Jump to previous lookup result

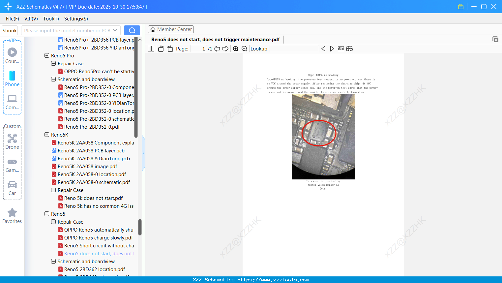(323, 49)
